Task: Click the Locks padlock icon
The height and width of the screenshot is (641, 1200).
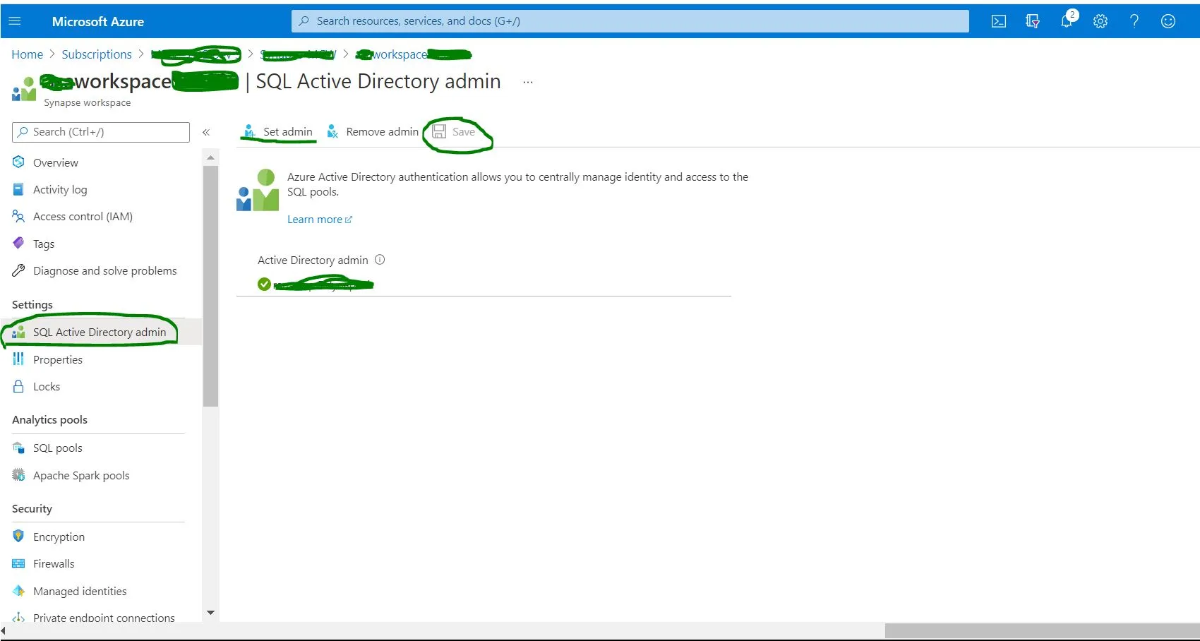Action: coord(18,386)
